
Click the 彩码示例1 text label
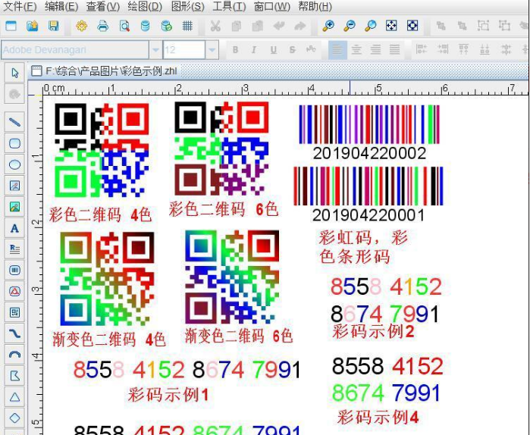point(168,395)
